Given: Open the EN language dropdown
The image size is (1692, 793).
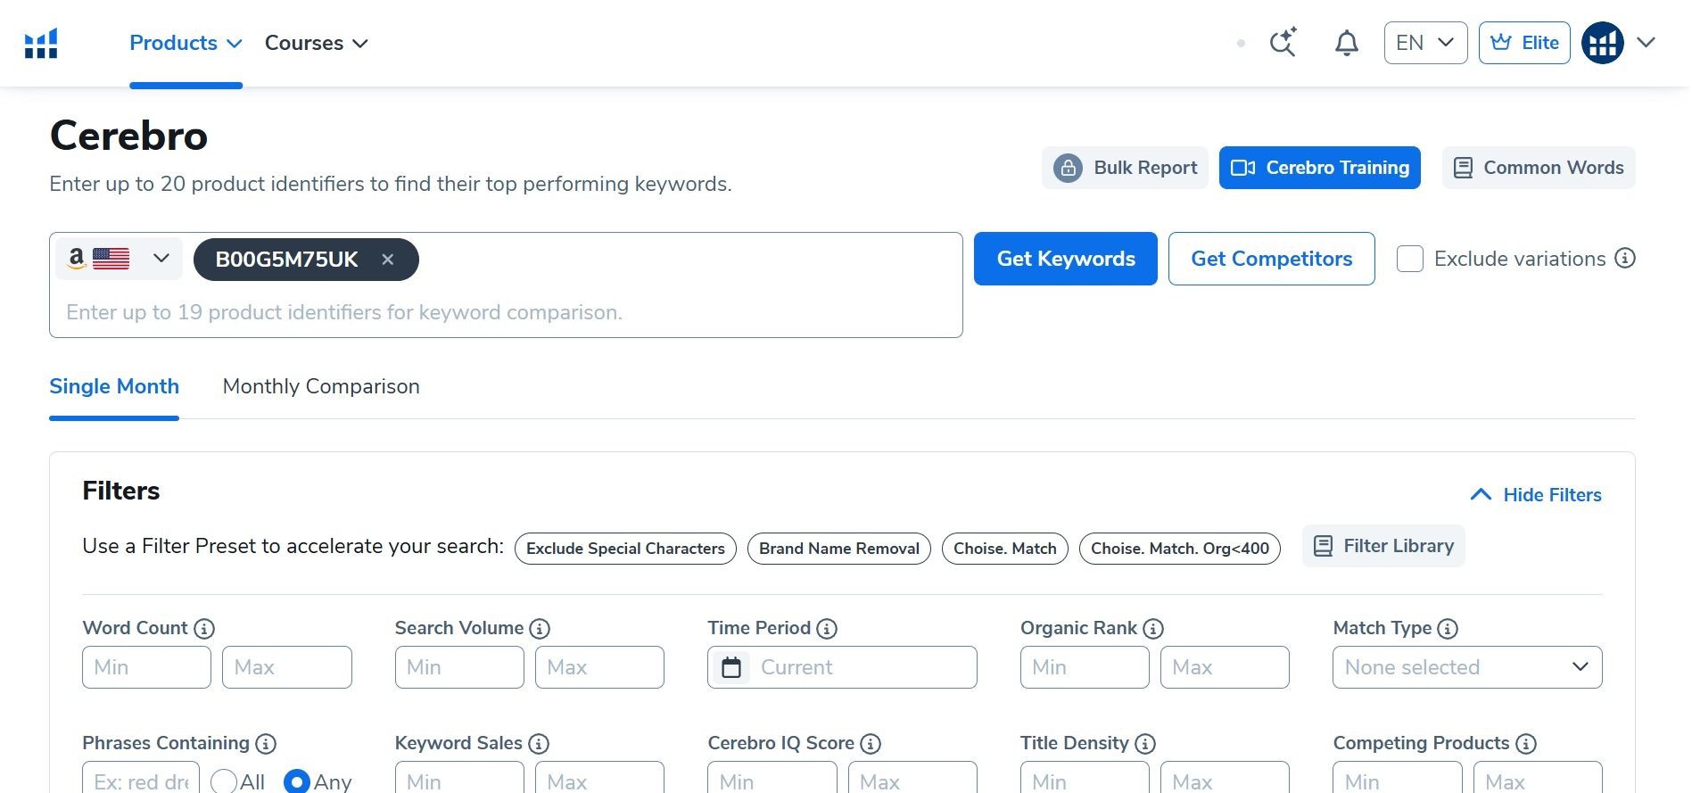Looking at the screenshot, I should click(x=1425, y=43).
